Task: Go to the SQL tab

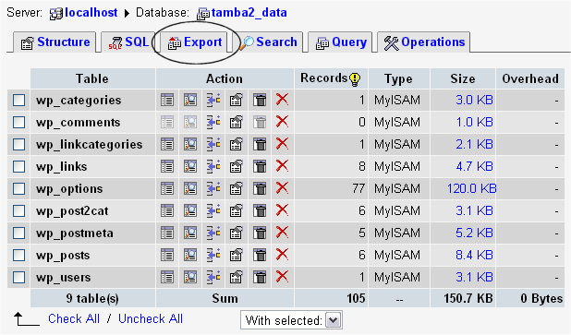Action: [x=128, y=42]
